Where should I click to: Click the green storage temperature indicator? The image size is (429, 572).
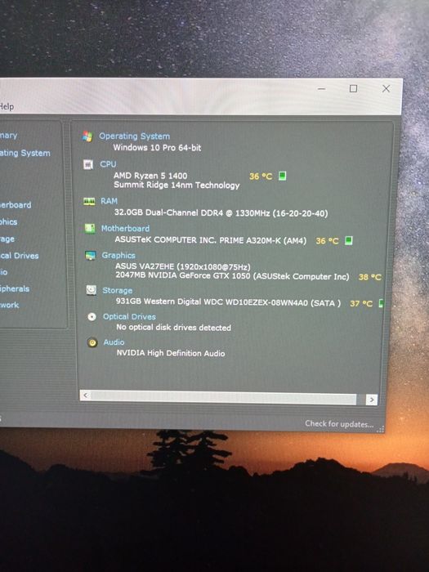[381, 303]
